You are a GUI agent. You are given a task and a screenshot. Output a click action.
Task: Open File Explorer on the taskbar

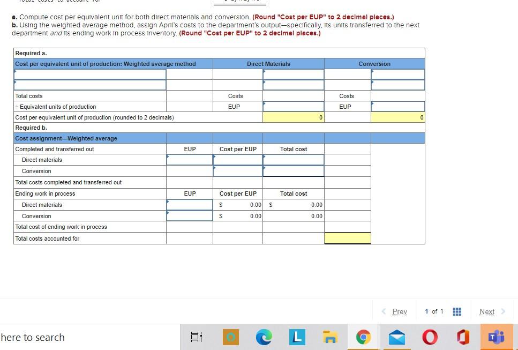(330, 337)
